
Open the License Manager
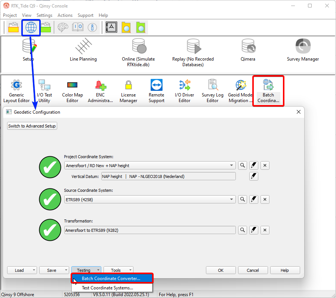click(x=128, y=90)
